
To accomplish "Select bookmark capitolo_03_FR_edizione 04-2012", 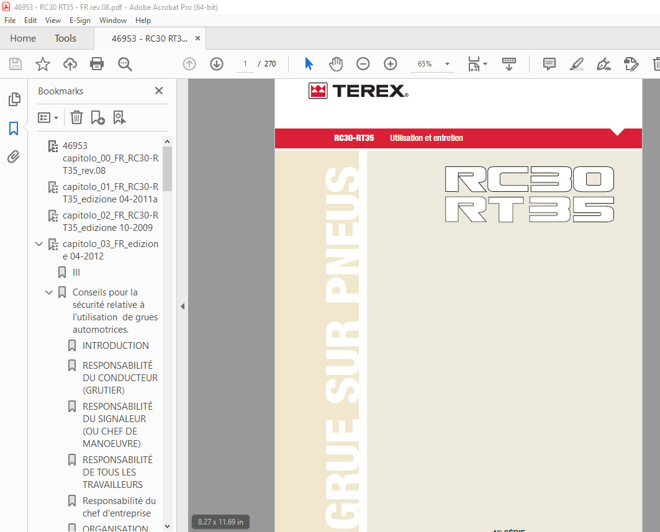I will pyautogui.click(x=111, y=250).
